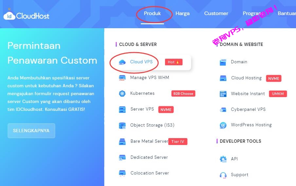This screenshot has height=186, width=296.
Task: Click the Kubernetes wheel icon
Action: (x=122, y=93)
